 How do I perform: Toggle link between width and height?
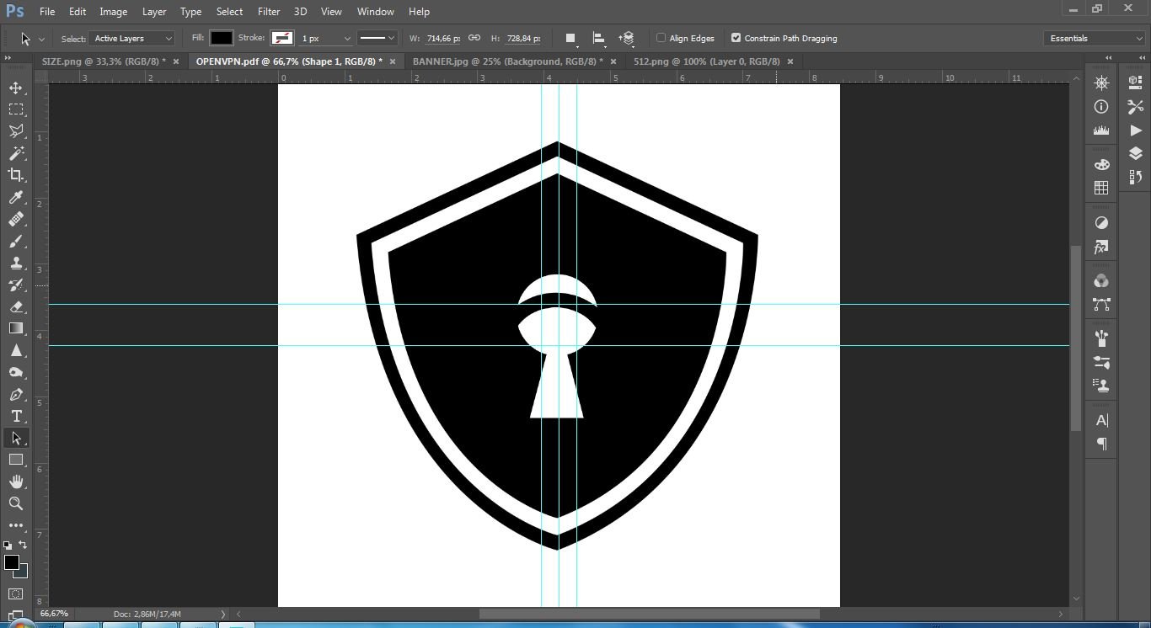pyautogui.click(x=474, y=38)
